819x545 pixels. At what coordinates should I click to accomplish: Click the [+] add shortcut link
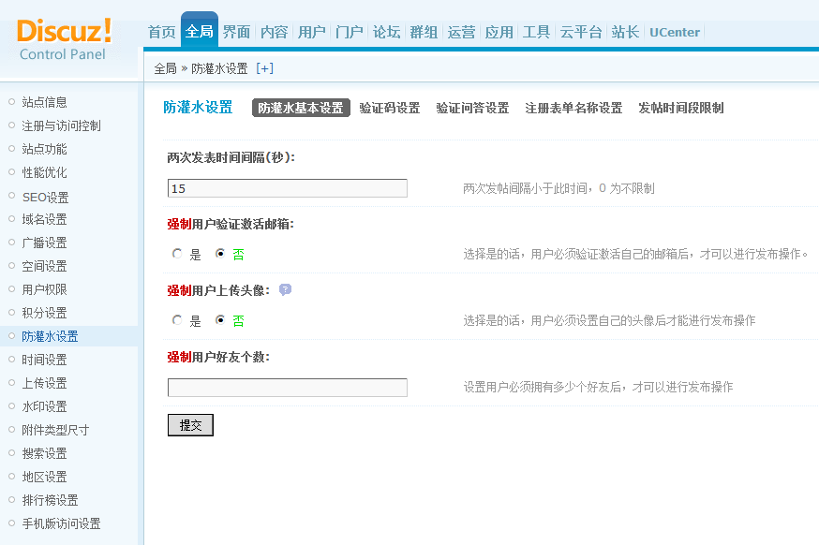pyautogui.click(x=264, y=68)
